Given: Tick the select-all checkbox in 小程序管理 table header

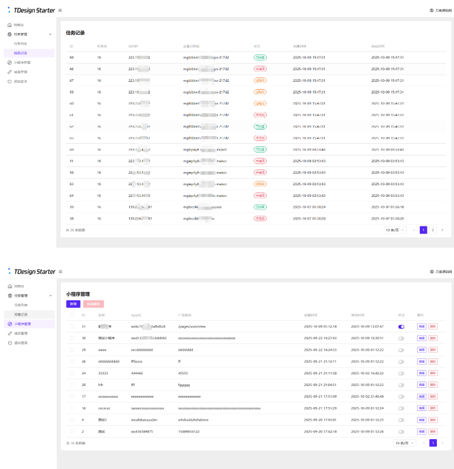Looking at the screenshot, I should [72, 315].
